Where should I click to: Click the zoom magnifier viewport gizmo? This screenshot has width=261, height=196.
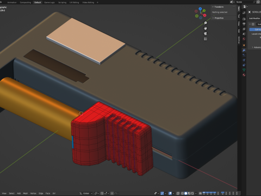point(206,23)
